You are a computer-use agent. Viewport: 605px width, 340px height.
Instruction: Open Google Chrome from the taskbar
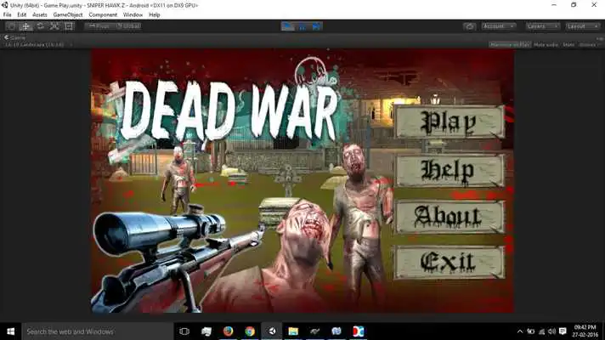tap(250, 331)
